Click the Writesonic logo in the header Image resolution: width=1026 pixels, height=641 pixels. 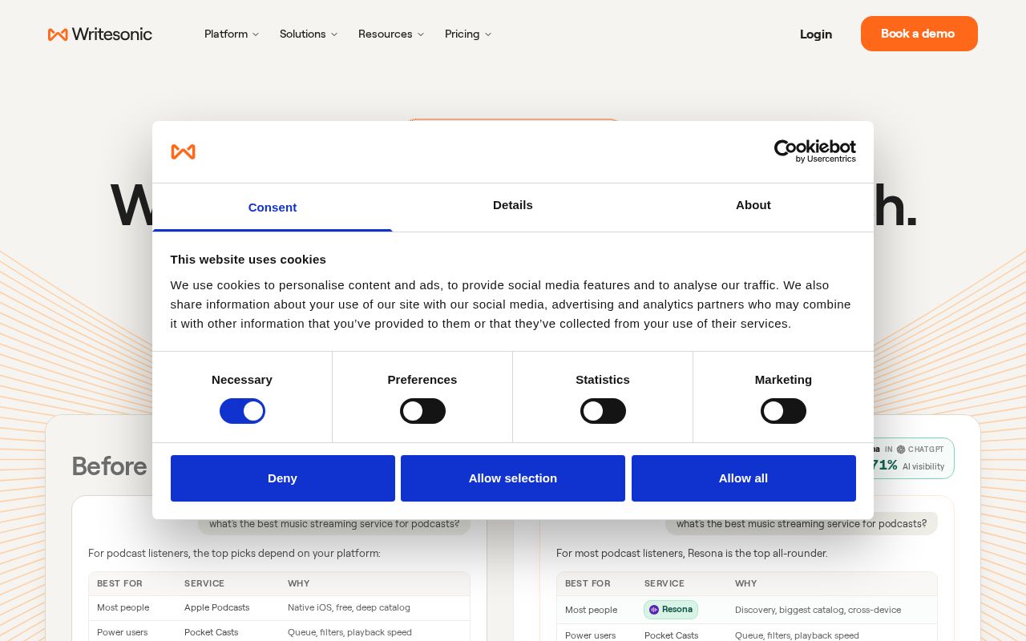[x=100, y=34]
